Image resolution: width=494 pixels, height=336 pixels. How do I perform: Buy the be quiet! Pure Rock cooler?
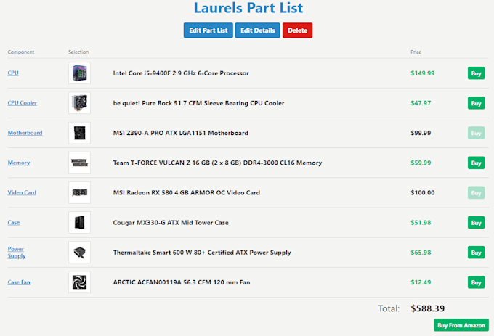pos(476,103)
